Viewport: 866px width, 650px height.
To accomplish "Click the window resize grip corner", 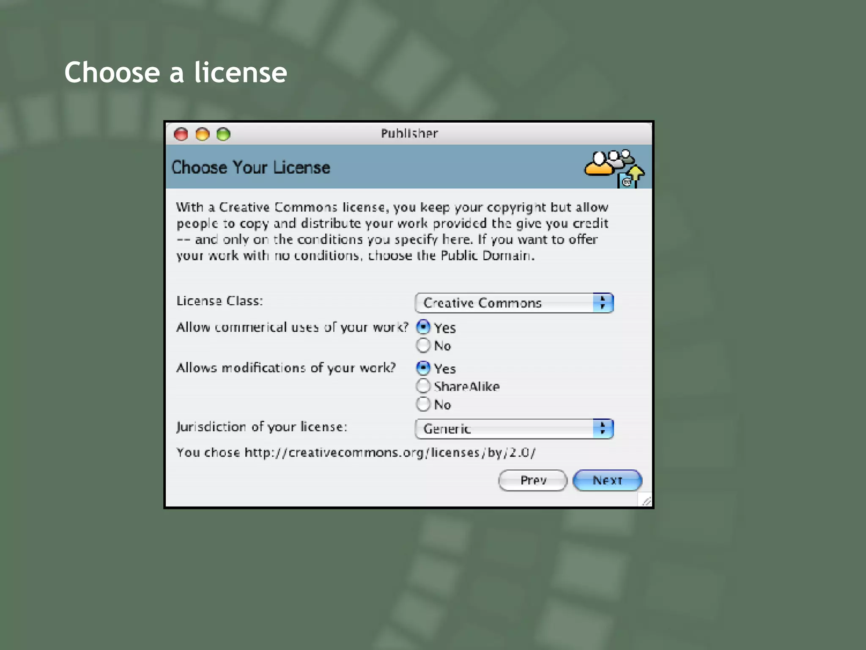I will (x=645, y=500).
